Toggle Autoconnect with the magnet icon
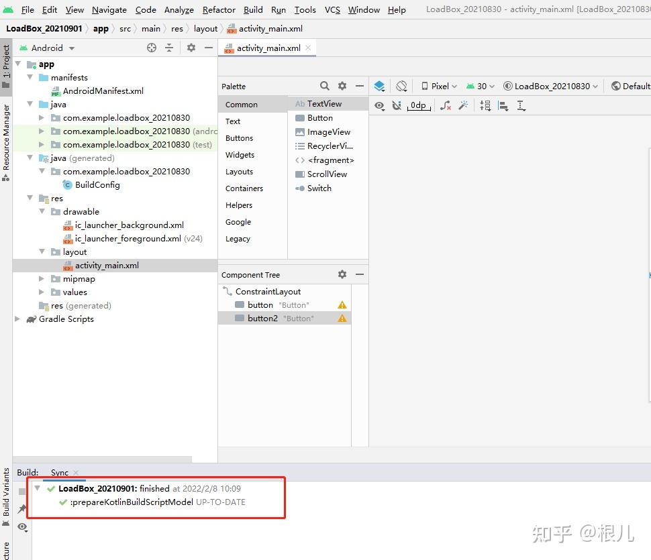The width and height of the screenshot is (651, 560). (x=397, y=105)
